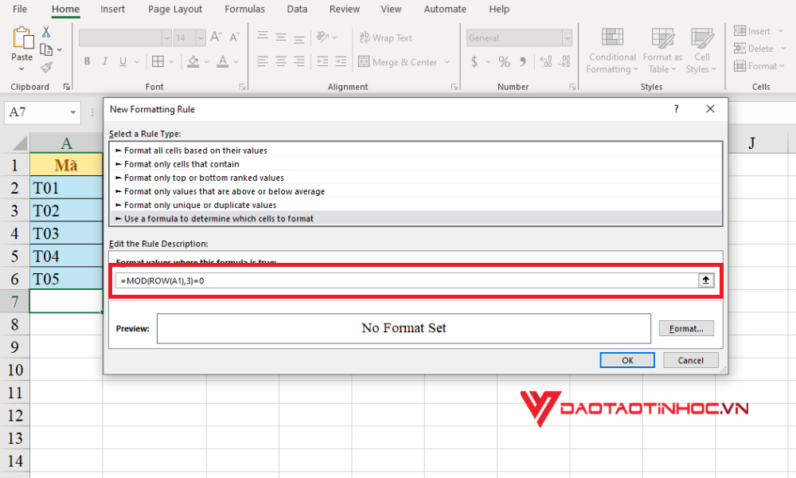Open the font name dropdown

166,37
